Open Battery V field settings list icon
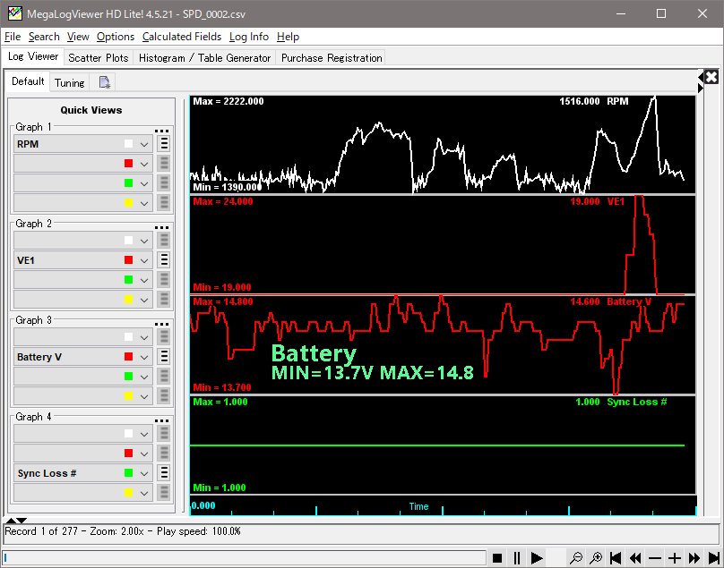 (x=164, y=356)
